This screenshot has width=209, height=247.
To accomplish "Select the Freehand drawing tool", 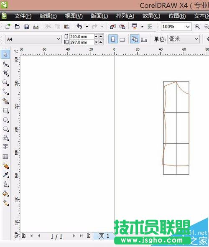I will (6, 92).
